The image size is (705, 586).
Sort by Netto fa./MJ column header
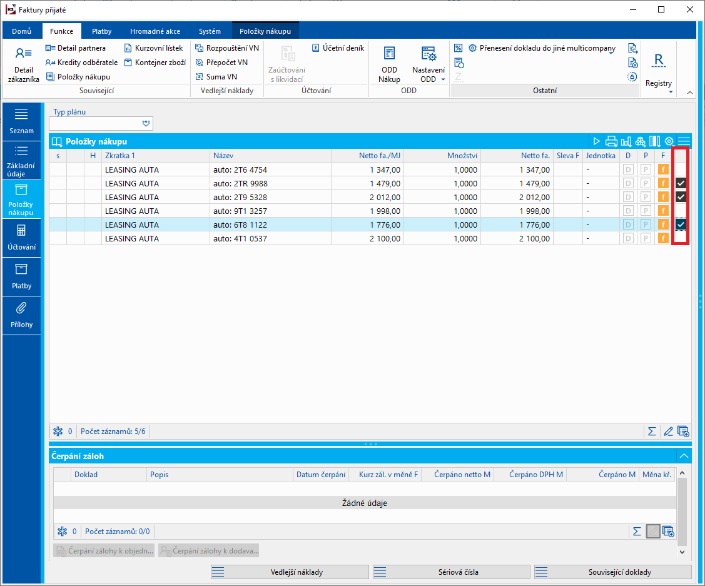pos(367,156)
